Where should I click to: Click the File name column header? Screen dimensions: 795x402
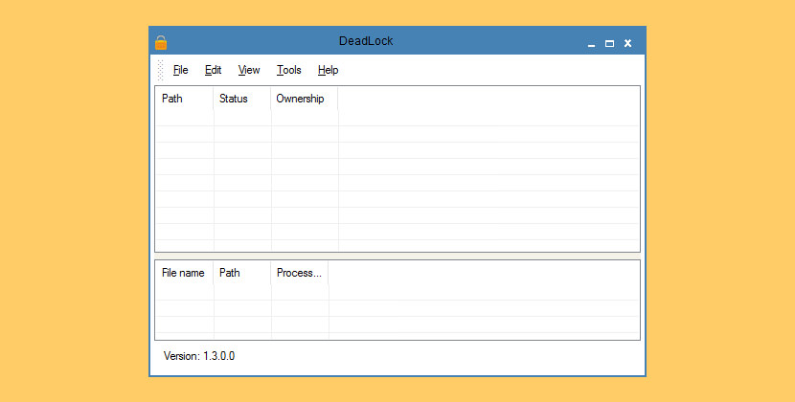point(185,273)
